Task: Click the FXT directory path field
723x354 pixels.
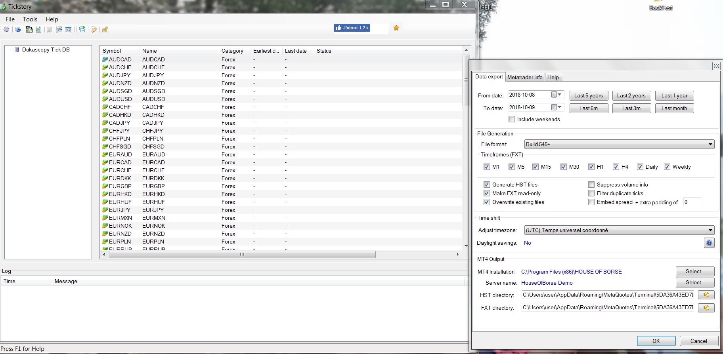Action: (608, 307)
